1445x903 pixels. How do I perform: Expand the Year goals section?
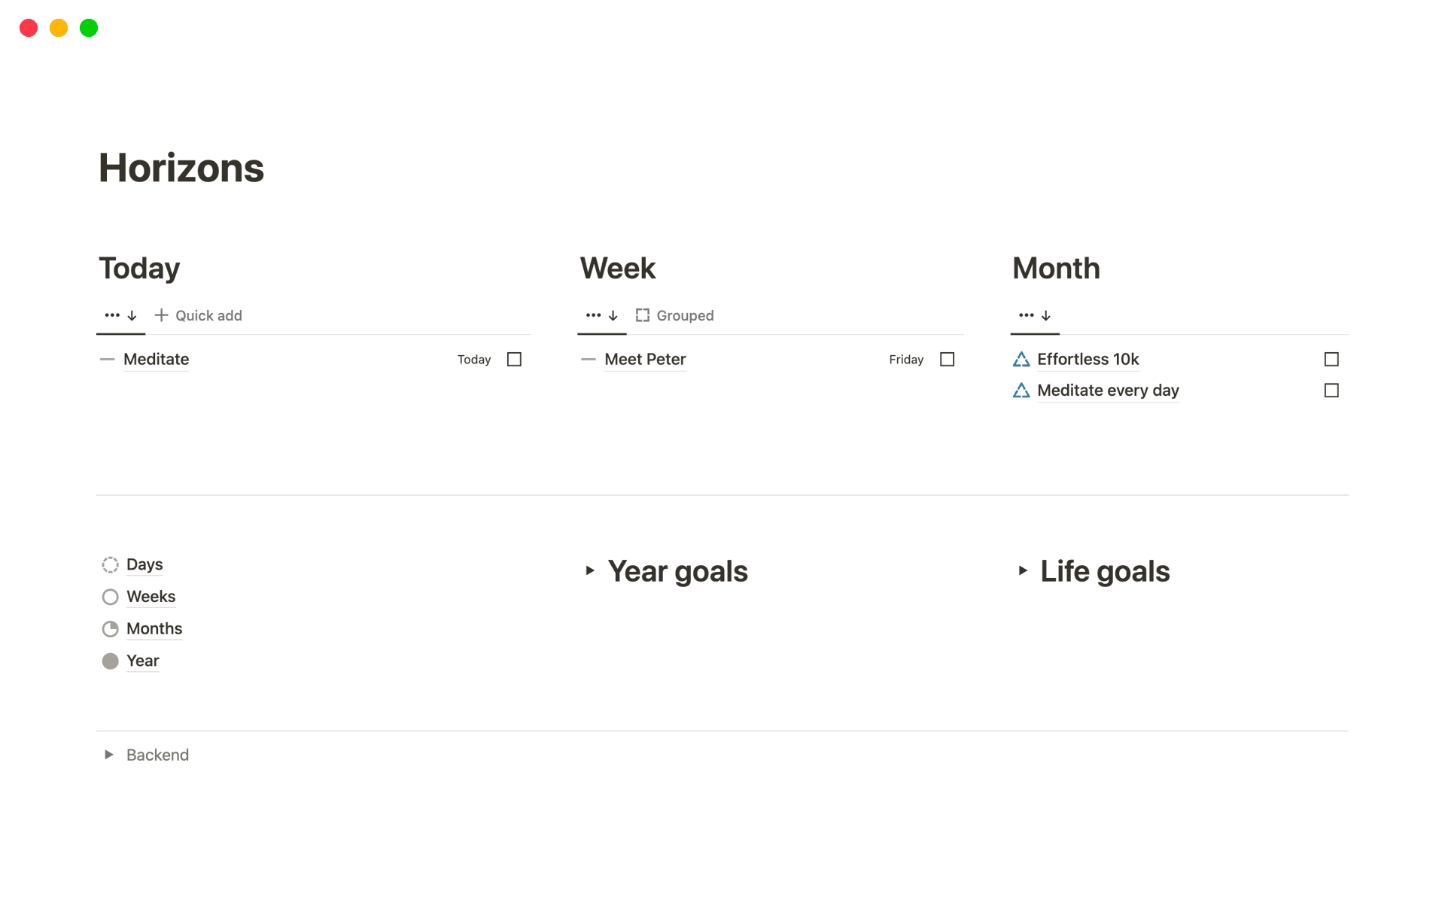point(589,571)
